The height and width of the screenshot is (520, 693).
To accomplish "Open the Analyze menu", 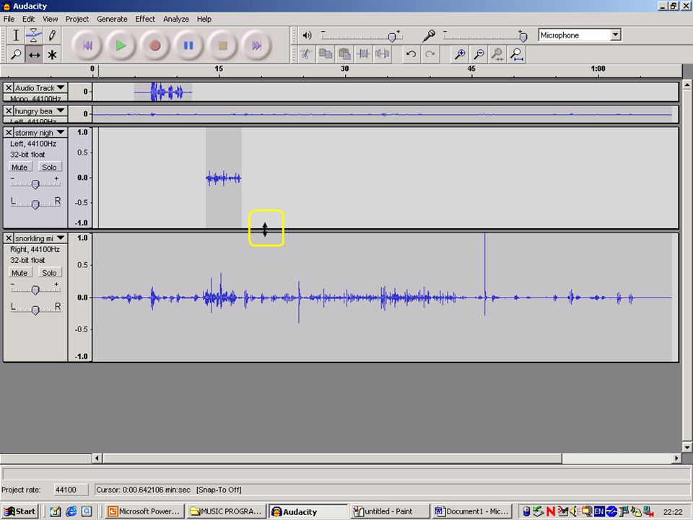I will tap(176, 19).
